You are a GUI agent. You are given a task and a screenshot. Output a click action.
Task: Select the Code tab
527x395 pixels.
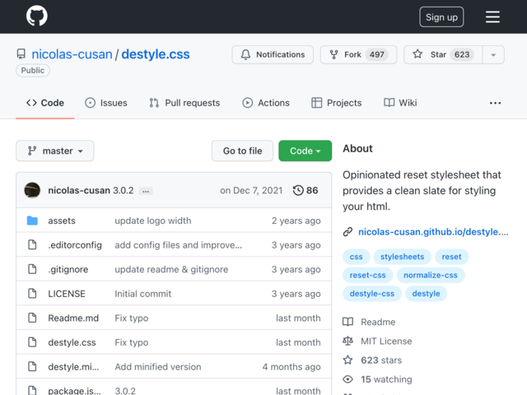pos(45,103)
